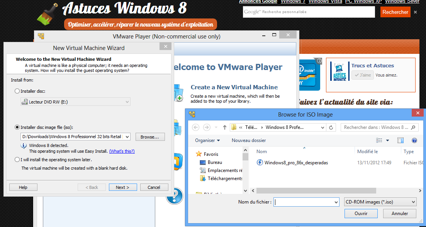This screenshot has width=426, height=227.
Task: Click the Browse... button in the wizard
Action: (150, 137)
